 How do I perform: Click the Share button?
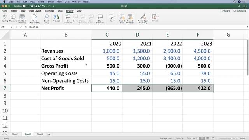pyautogui.click(x=226, y=11)
